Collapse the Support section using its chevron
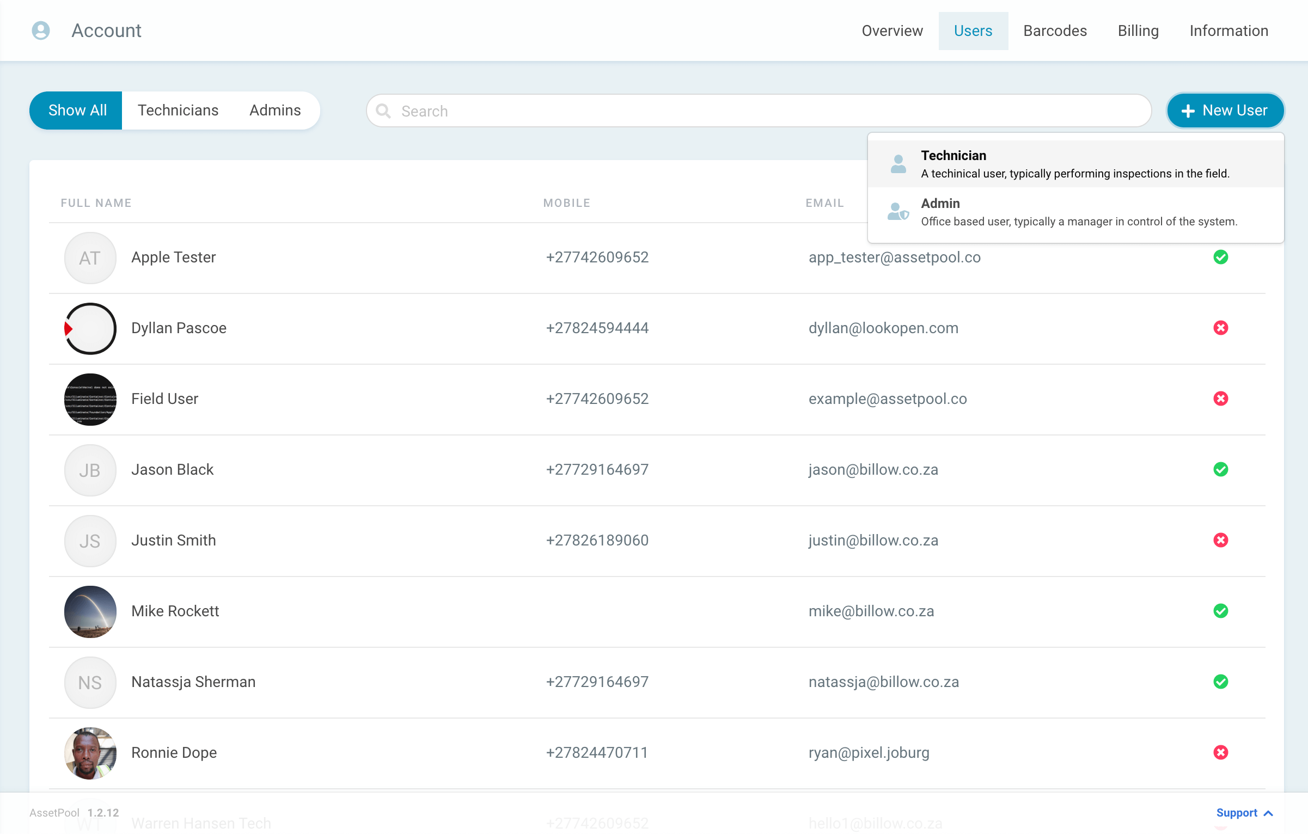Image resolution: width=1308 pixels, height=834 pixels. coord(1270,812)
